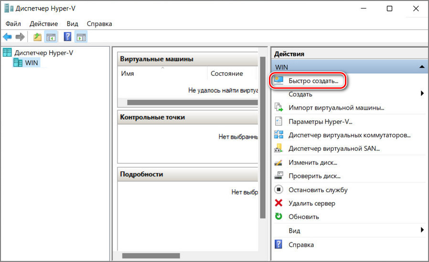The height and width of the screenshot is (262, 429).
Task: Click the Hyper-V Manager tree root icon
Action: click(7, 52)
